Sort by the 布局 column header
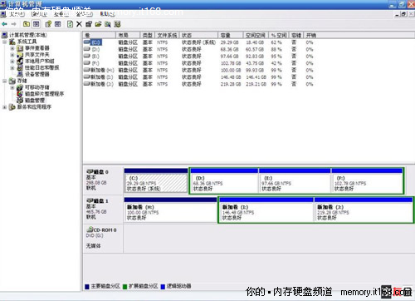This screenshot has width=415, height=301. [x=128, y=35]
